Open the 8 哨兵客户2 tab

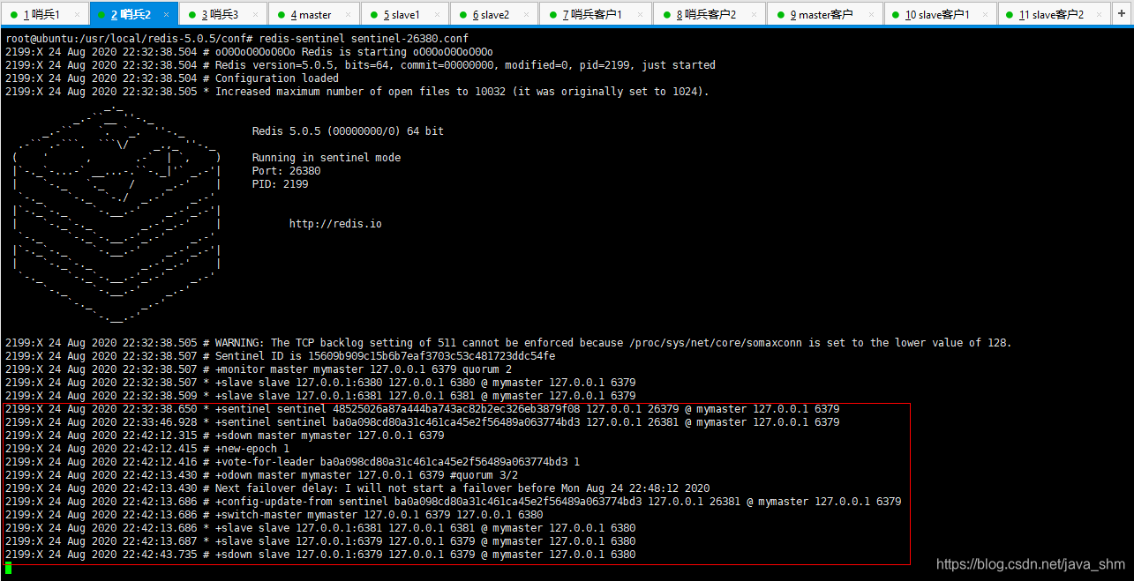click(x=709, y=14)
